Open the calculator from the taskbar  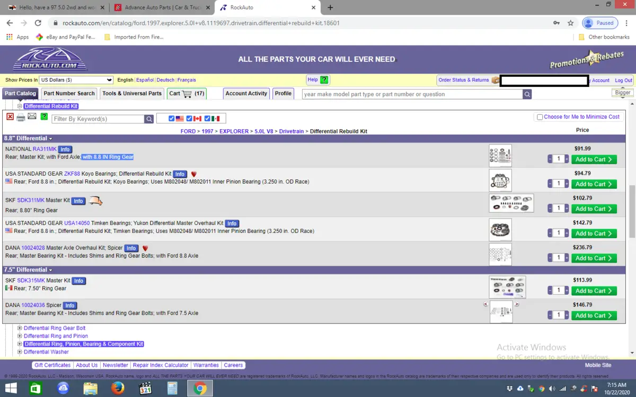tap(172, 388)
